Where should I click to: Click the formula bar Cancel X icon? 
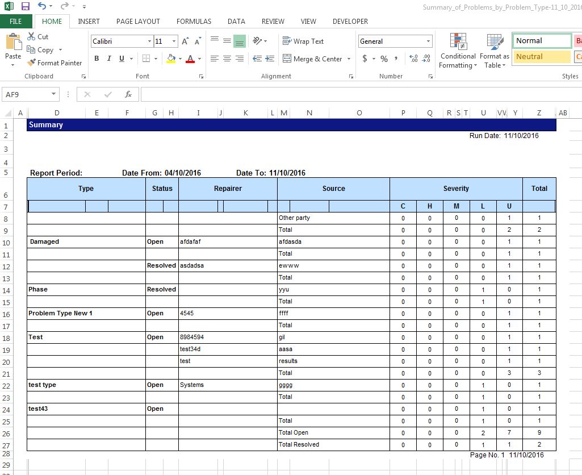click(87, 94)
